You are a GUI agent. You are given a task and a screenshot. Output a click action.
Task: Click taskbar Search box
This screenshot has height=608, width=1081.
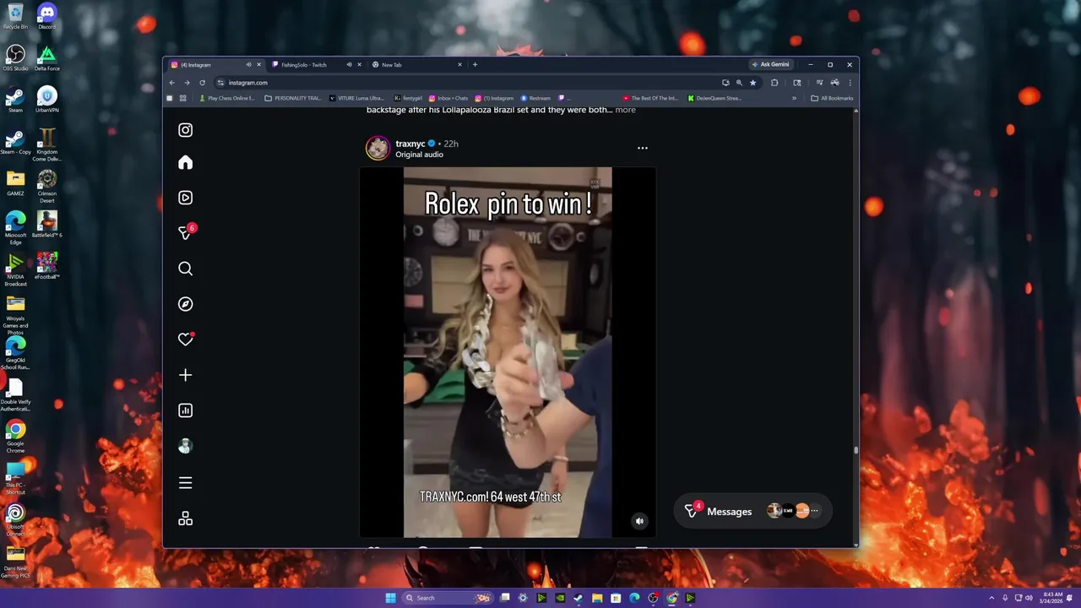click(448, 598)
